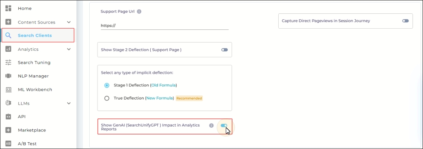
Task: Click the Search Tuning sliders icon
Action: [8, 63]
